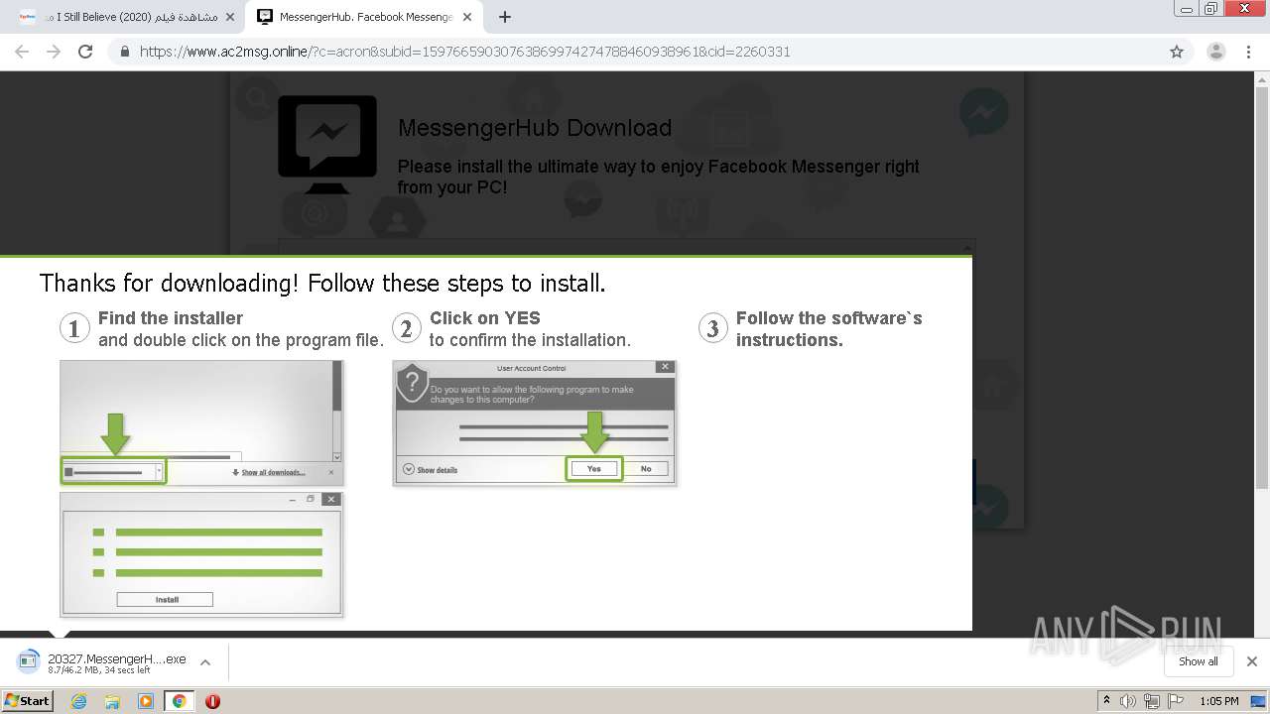Open Windows Explorer folder in taskbar

point(112,701)
